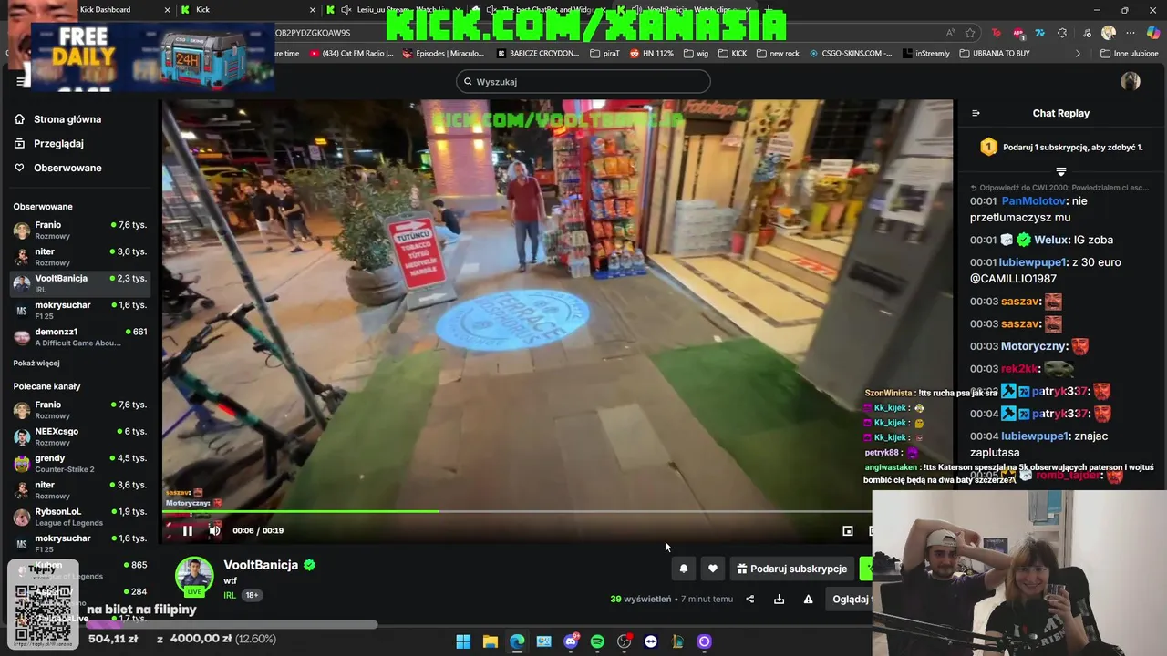
Task: Open Franio in followed channels list
Action: [x=79, y=230]
